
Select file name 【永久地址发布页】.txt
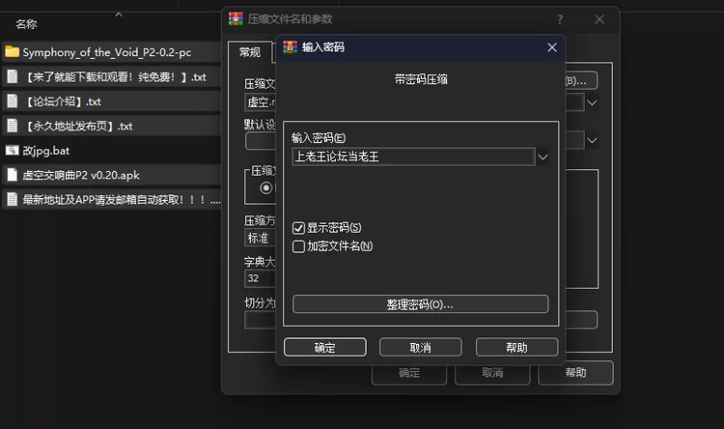pyautogui.click(x=78, y=126)
